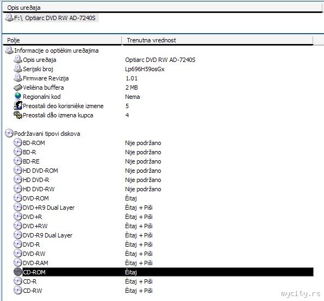This screenshot has height=301, width=324.
Task: Select Regionalni kod label
Action: [42, 97]
